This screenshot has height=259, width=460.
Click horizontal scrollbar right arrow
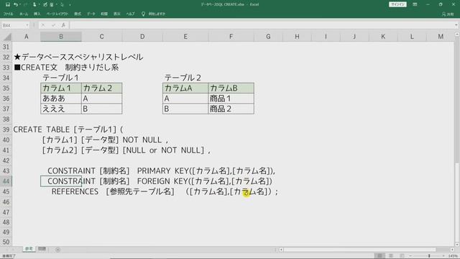click(452, 250)
